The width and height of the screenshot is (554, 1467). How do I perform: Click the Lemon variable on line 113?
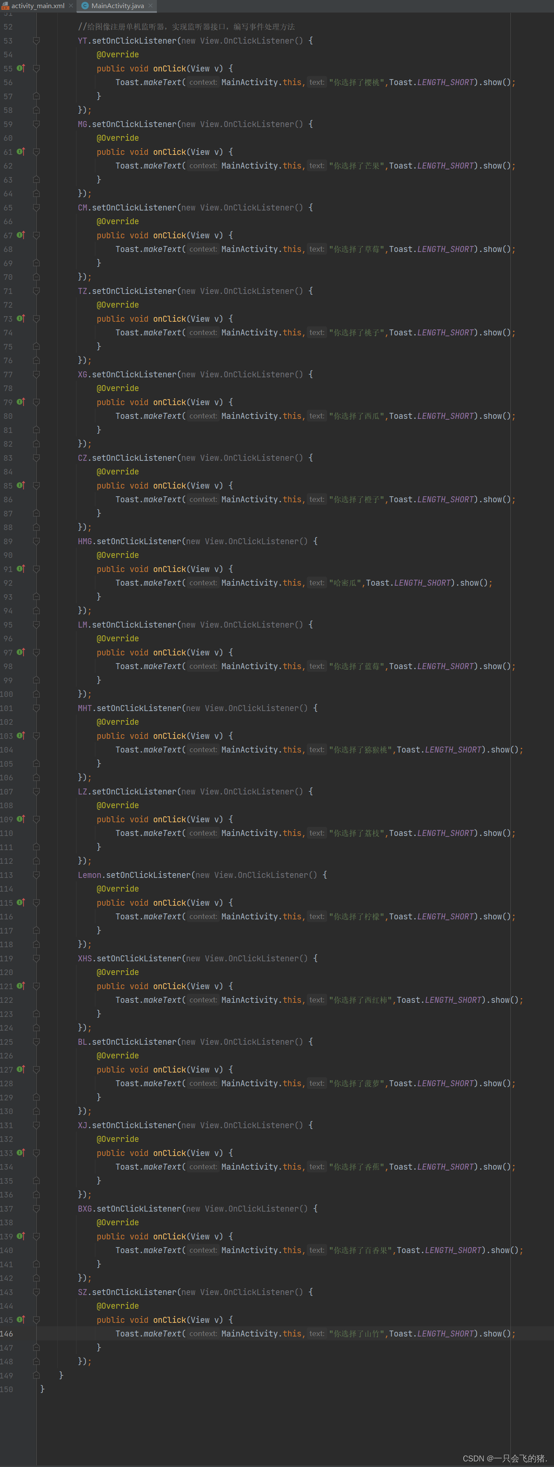pyautogui.click(x=89, y=875)
